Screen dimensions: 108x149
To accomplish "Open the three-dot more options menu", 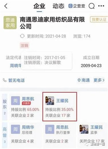I will point(101,6).
